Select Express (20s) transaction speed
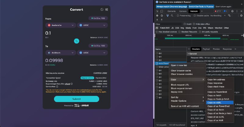This screenshot has height=127, width=244. (101, 78)
